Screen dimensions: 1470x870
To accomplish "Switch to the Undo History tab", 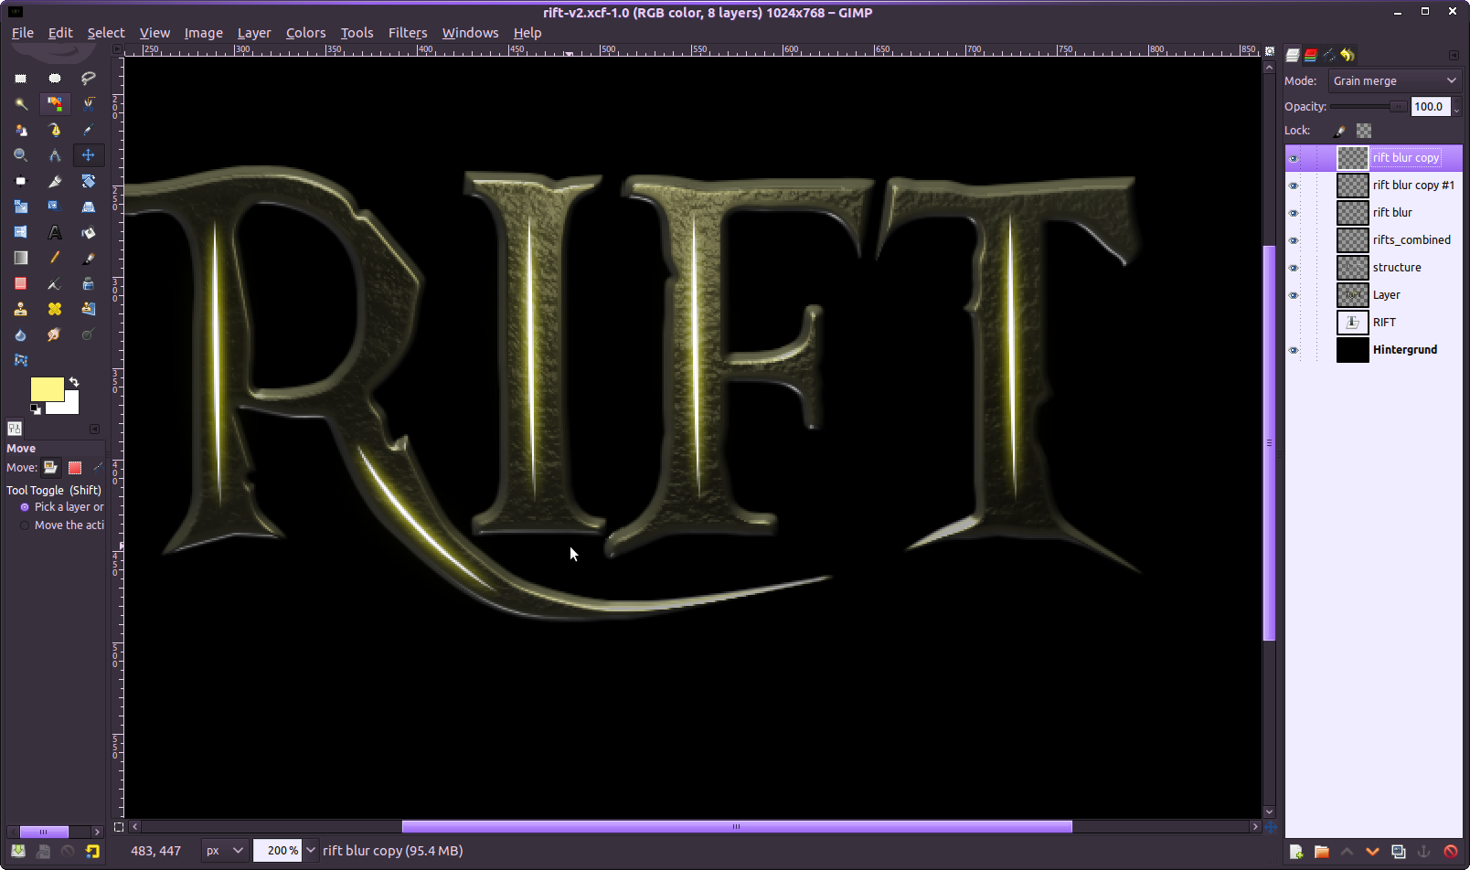I will click(1347, 55).
